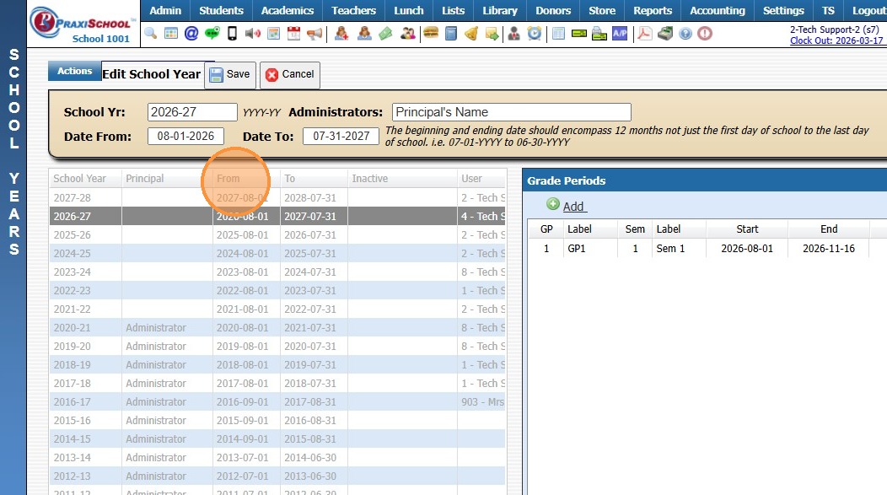
Task: Open the Accounting menu
Action: tap(717, 11)
